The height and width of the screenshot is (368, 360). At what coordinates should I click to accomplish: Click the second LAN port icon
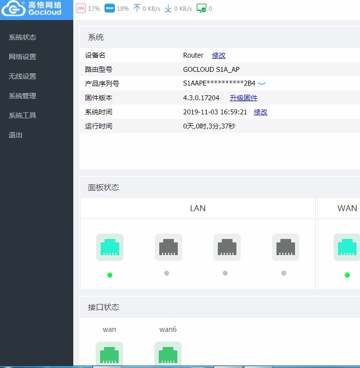pyautogui.click(x=169, y=247)
